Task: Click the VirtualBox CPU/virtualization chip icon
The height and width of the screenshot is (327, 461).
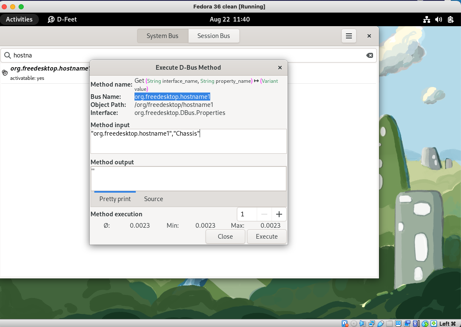Action: point(416,324)
